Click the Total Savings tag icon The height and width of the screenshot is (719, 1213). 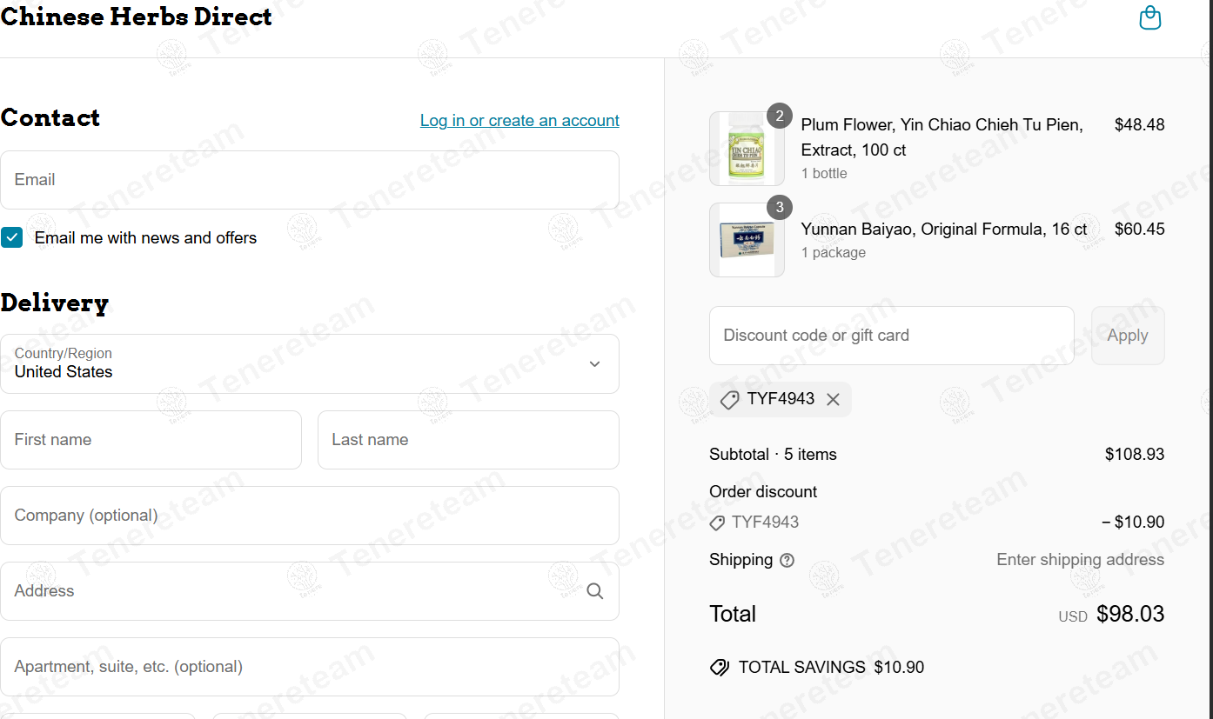720,668
